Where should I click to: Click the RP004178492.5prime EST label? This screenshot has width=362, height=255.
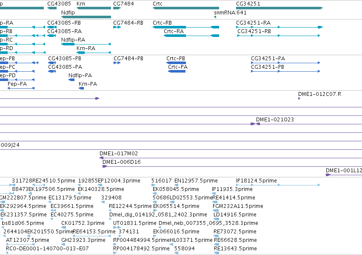pos(141,249)
